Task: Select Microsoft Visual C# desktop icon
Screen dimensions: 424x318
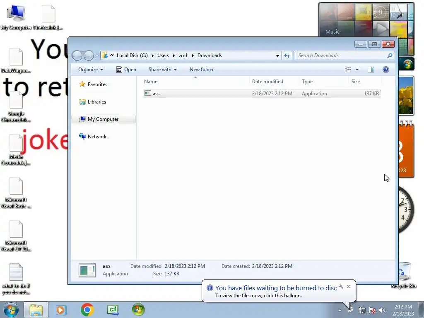Action: coord(16,236)
